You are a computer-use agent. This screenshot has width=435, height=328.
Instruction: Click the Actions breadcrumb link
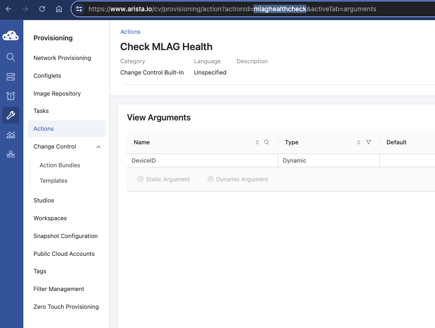click(x=130, y=32)
